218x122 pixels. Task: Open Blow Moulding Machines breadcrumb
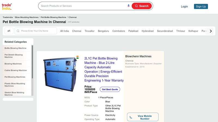point(27,17)
